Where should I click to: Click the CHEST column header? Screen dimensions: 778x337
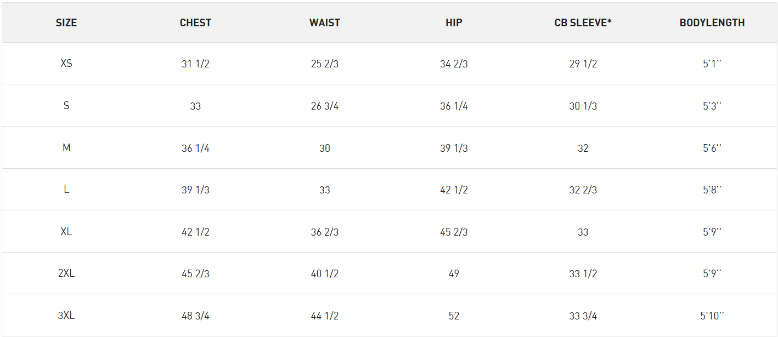click(x=195, y=23)
